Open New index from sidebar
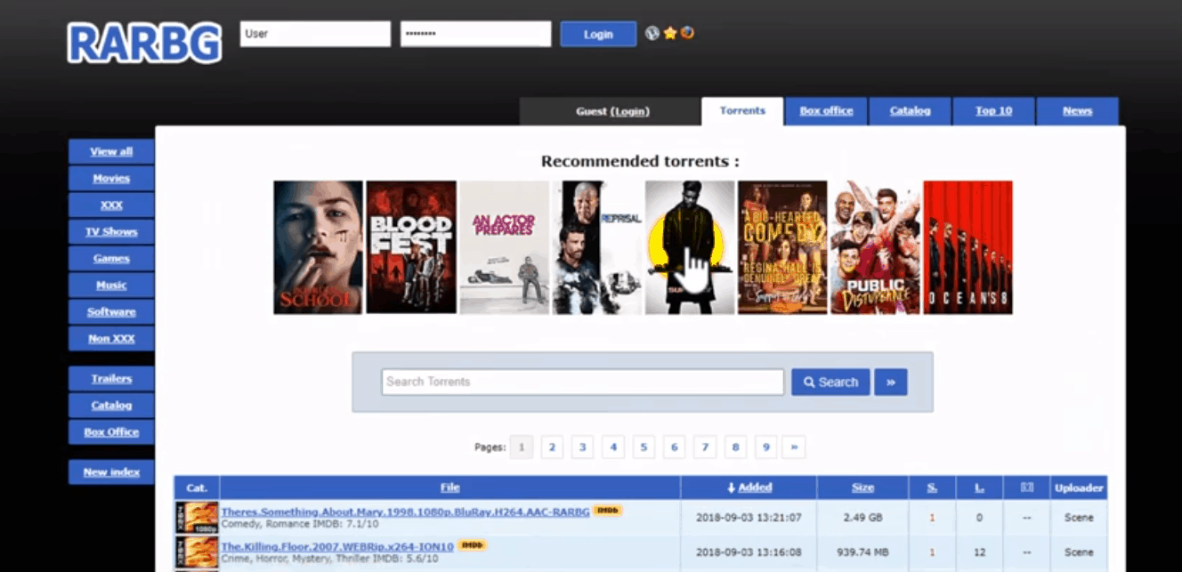The image size is (1182, 572). [x=111, y=471]
